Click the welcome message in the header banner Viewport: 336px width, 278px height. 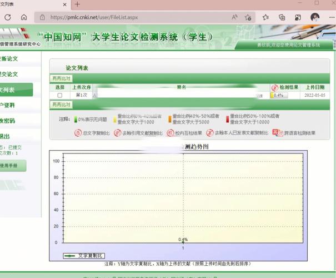[288, 45]
